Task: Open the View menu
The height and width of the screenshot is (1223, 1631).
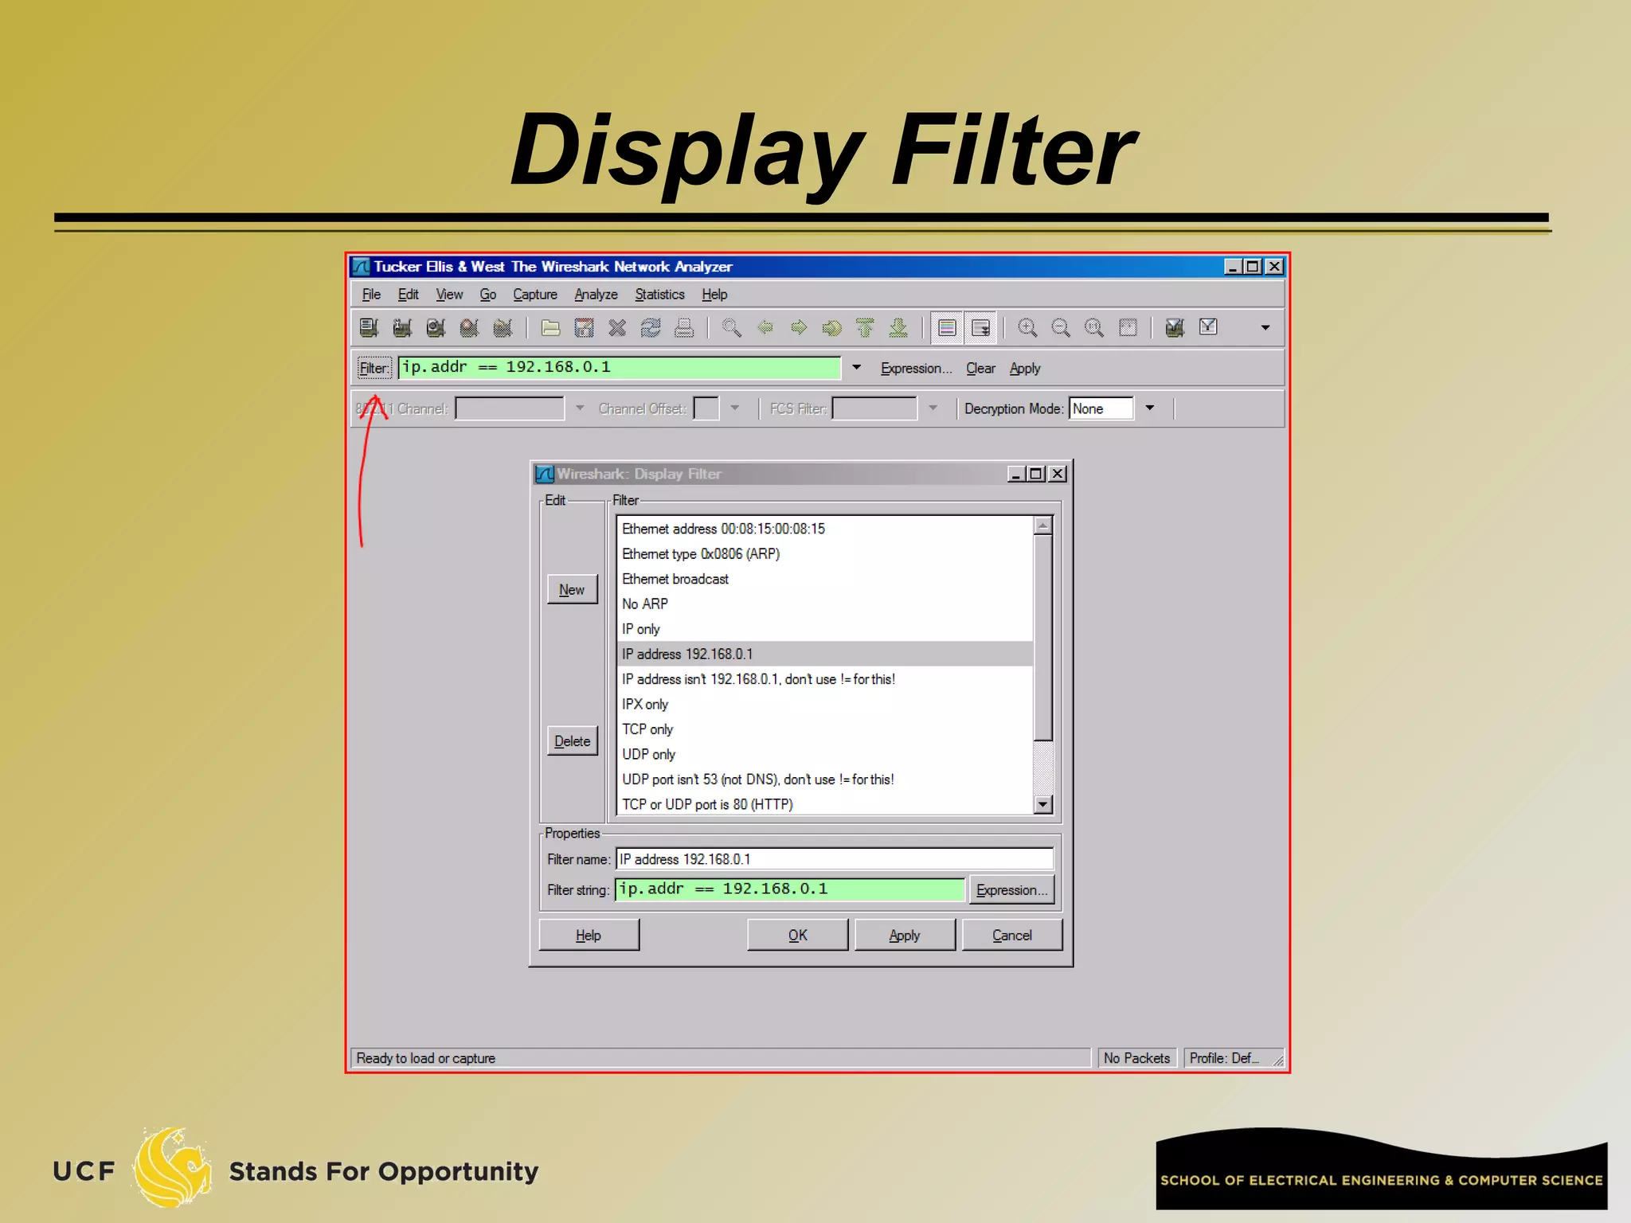Action: pyautogui.click(x=449, y=294)
